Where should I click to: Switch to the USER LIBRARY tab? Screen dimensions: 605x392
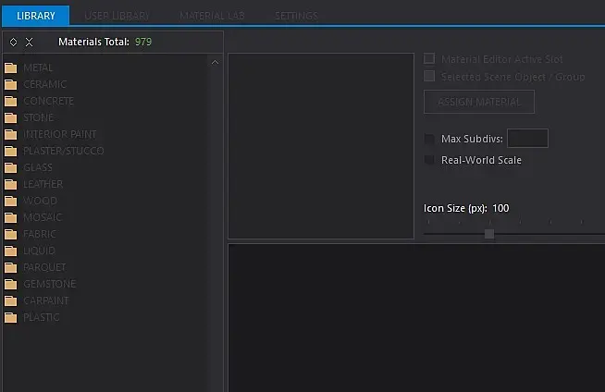(x=117, y=16)
